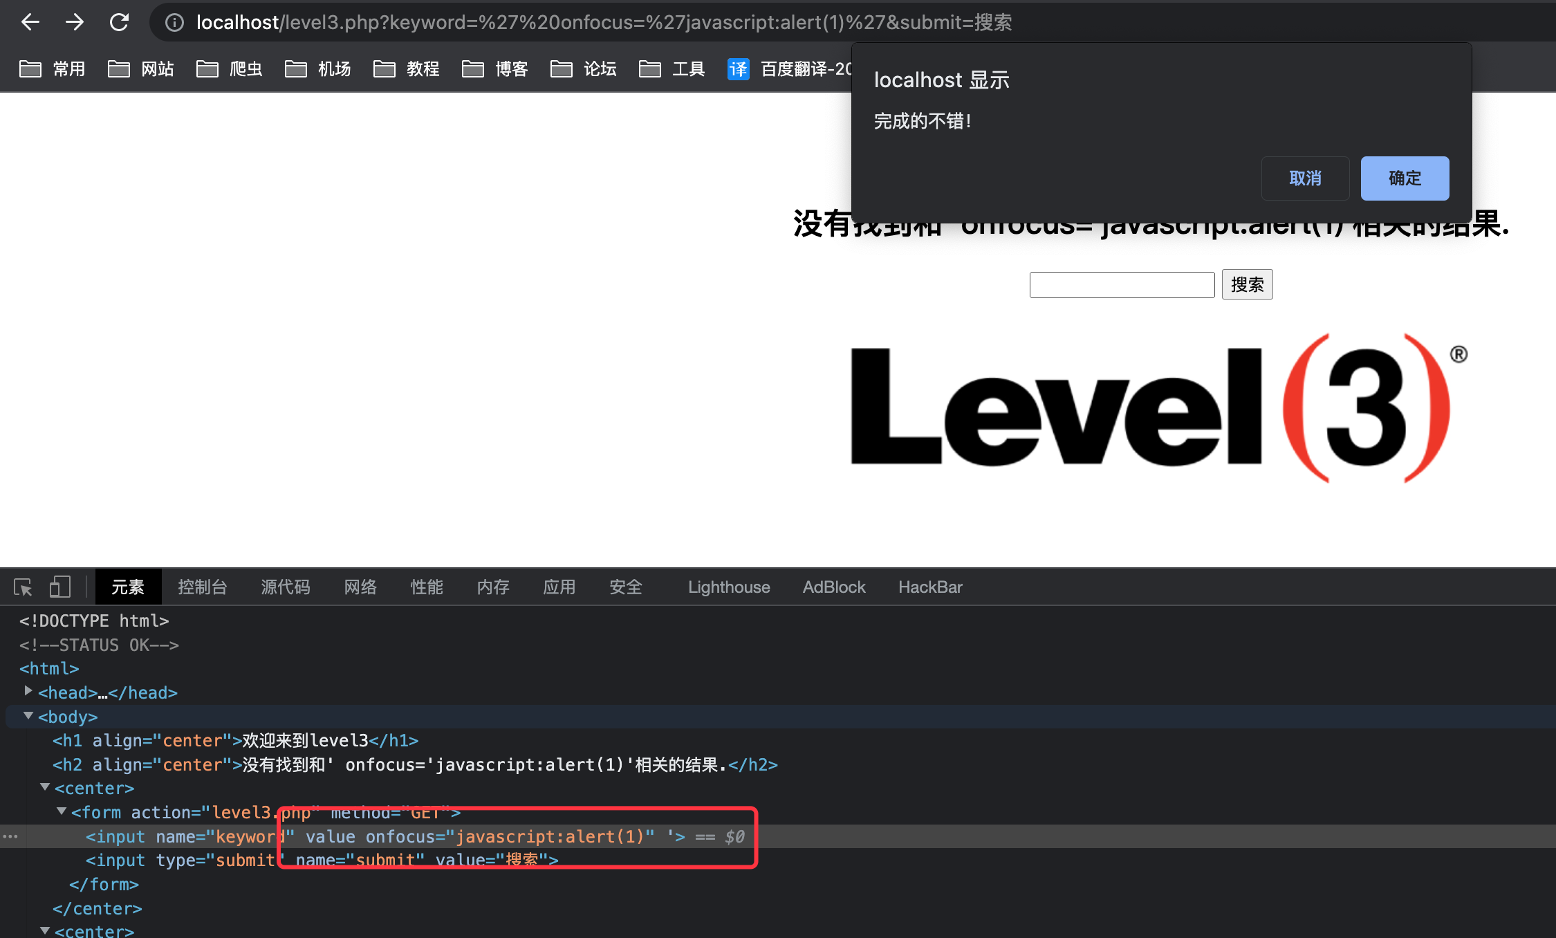This screenshot has width=1556, height=938.
Task: Open the HackBar tab
Action: pos(929,587)
